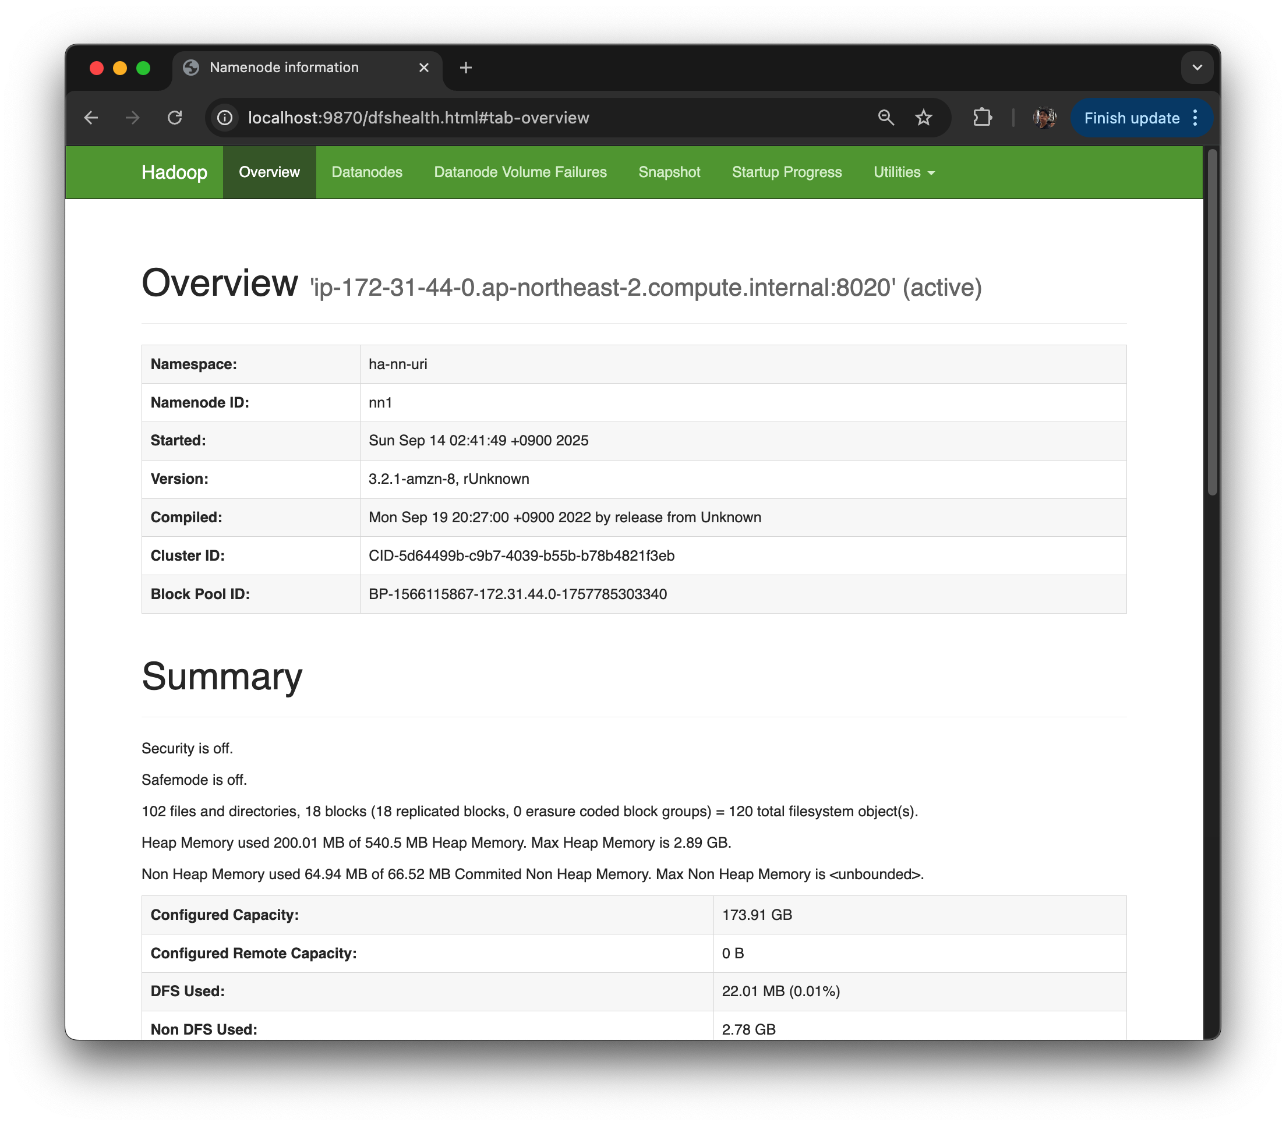Click the browser back arrow
The height and width of the screenshot is (1126, 1286).
[x=91, y=118]
